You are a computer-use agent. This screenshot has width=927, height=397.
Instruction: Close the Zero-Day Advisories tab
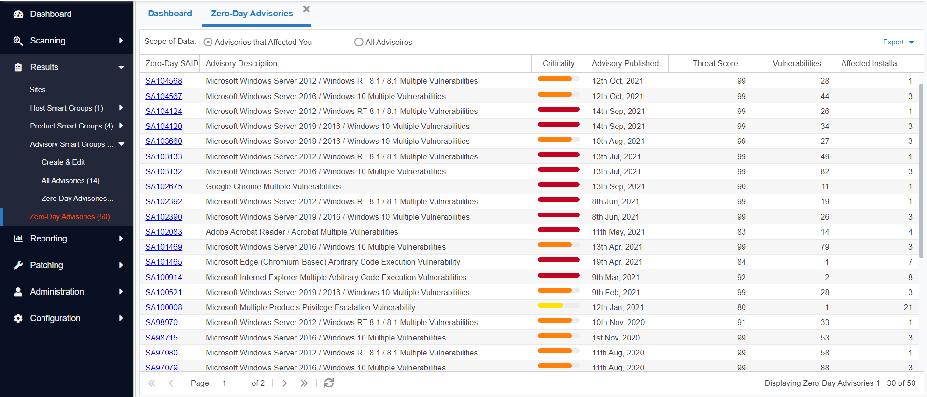pyautogui.click(x=306, y=9)
